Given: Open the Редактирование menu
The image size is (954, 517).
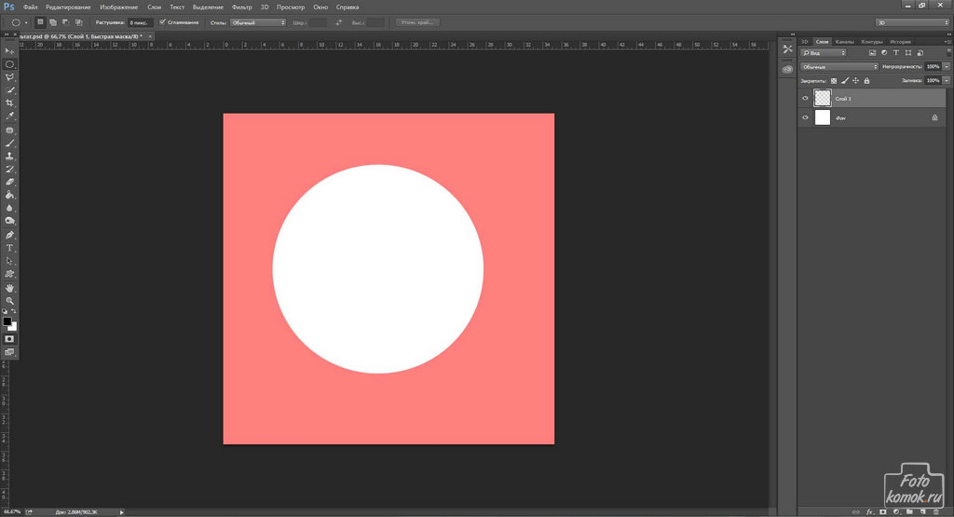Looking at the screenshot, I should tap(68, 7).
